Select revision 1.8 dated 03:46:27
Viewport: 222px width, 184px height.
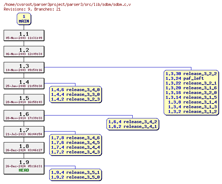pyautogui.click(x=24, y=148)
